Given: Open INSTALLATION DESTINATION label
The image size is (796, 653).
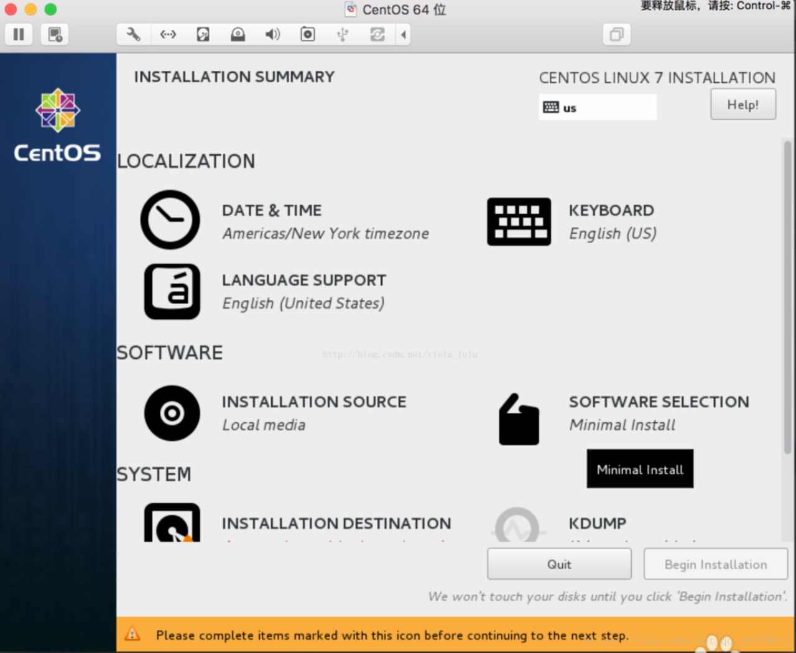Looking at the screenshot, I should pos(336,524).
